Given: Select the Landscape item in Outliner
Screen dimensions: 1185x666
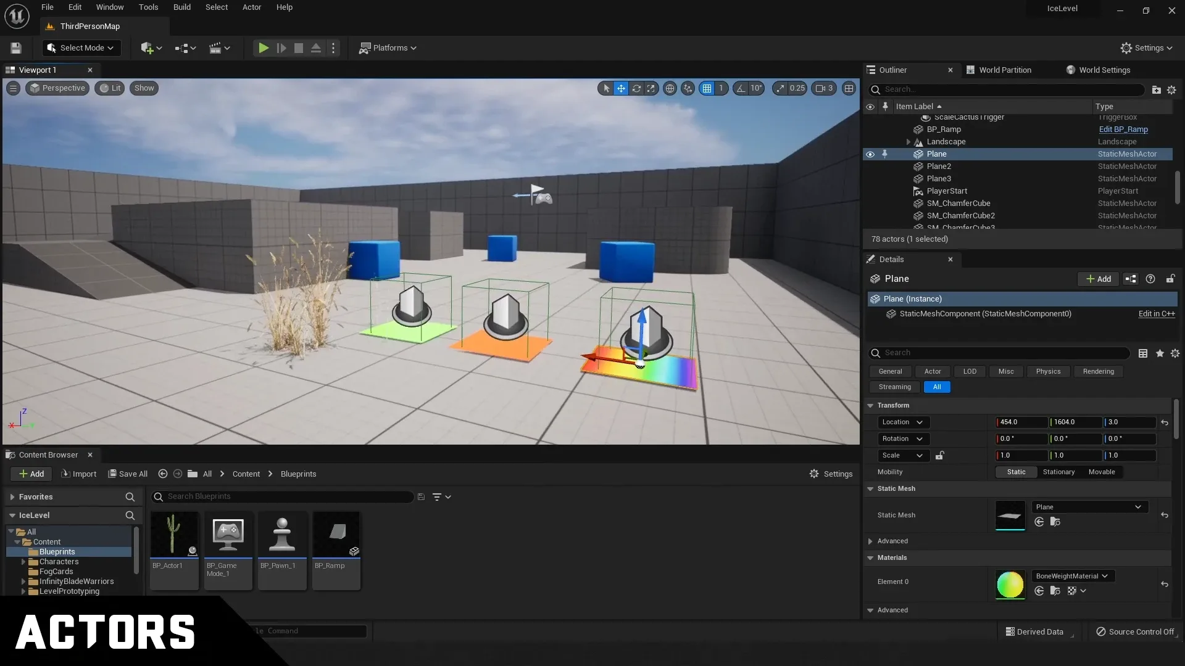Looking at the screenshot, I should point(946,141).
